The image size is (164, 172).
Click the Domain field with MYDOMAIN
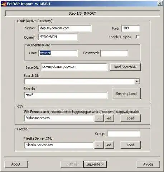coord(58,37)
